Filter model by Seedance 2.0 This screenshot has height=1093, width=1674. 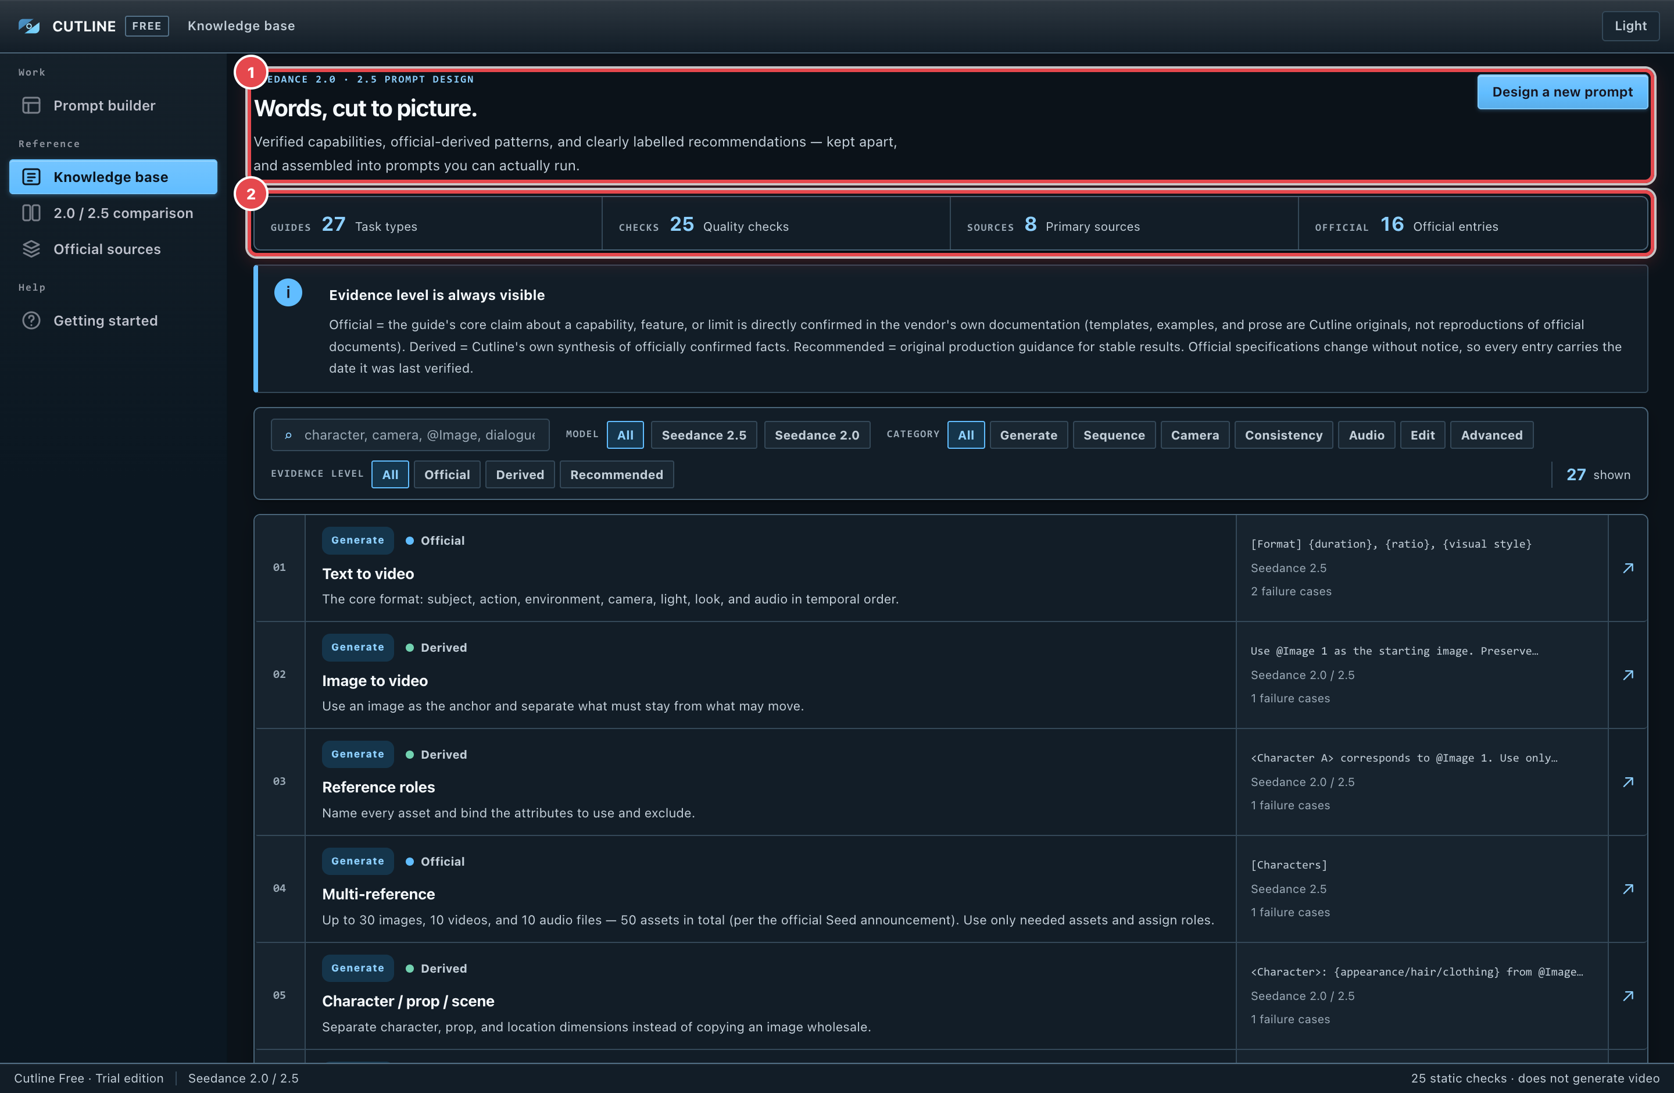point(817,435)
